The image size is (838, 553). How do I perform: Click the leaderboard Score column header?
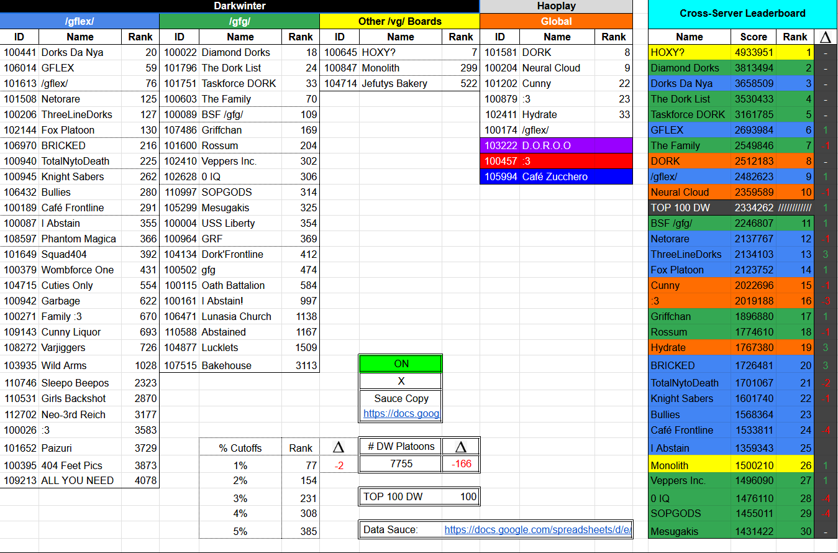pos(754,37)
